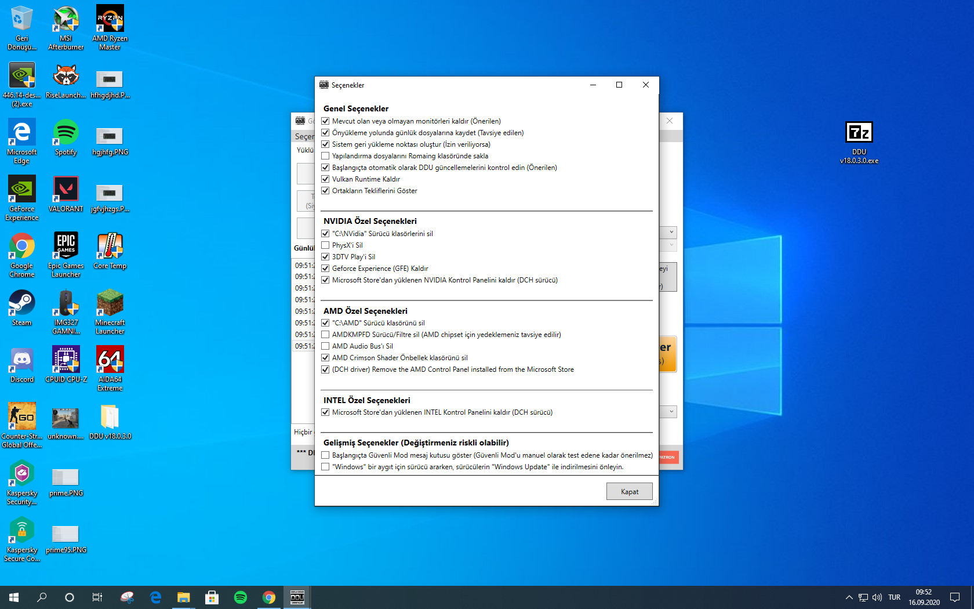Toggle '"C:\AMD" Sürücü klasörünü sil' checkbox
Image resolution: width=974 pixels, height=609 pixels.
coord(325,323)
